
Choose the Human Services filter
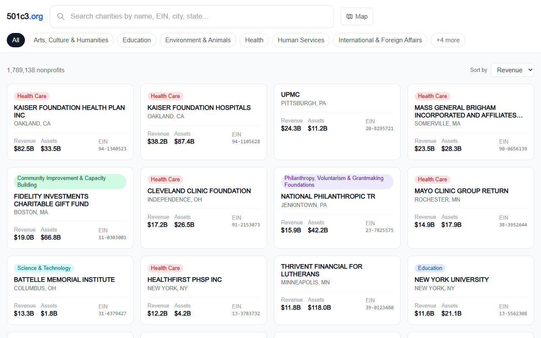tap(301, 40)
